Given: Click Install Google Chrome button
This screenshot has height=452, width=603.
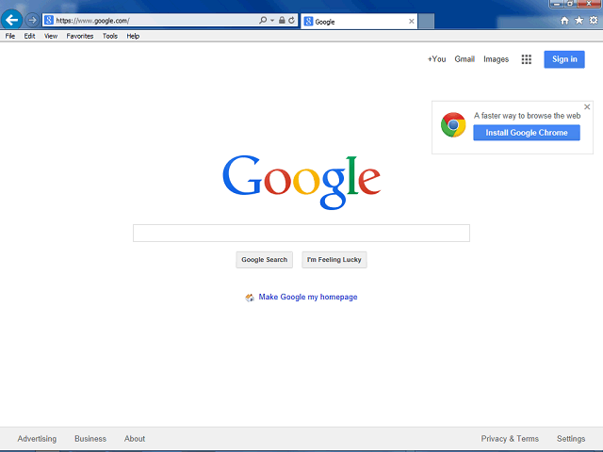Looking at the screenshot, I should coord(527,133).
